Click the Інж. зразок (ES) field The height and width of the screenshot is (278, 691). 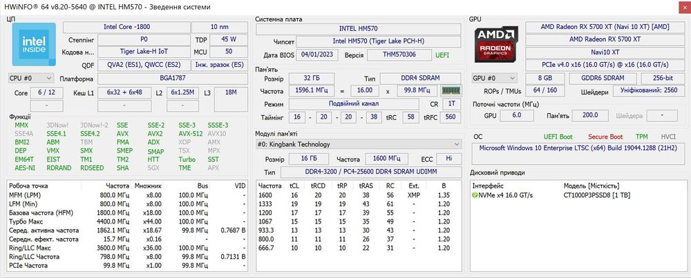coord(220,65)
